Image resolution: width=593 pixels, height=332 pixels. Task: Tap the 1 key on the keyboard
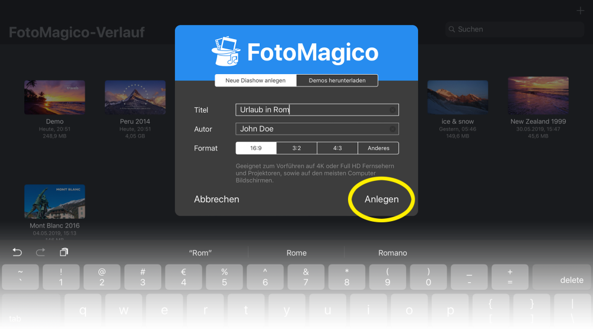click(x=61, y=277)
